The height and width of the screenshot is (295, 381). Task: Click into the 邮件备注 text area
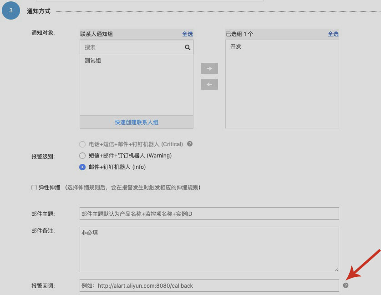tap(209, 249)
